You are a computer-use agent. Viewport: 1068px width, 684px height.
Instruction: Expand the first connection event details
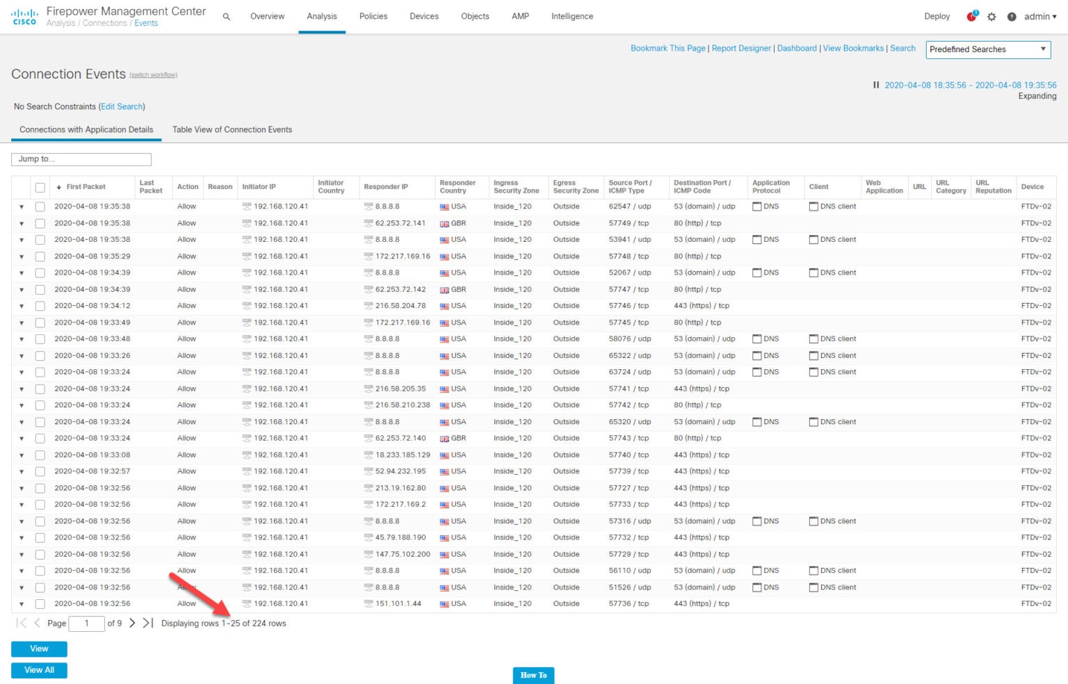pos(21,206)
